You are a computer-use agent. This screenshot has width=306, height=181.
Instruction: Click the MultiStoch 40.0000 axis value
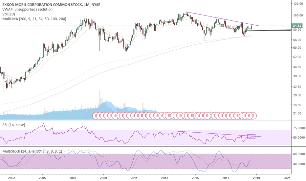pyautogui.click(x=299, y=164)
